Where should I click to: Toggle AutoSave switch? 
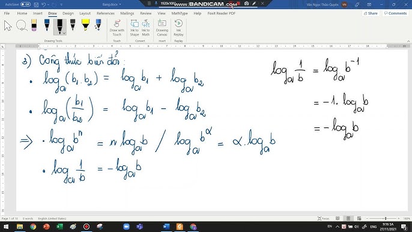(25, 4)
